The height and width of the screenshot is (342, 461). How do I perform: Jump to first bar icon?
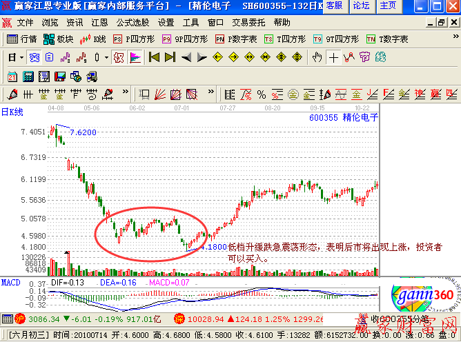154,57
